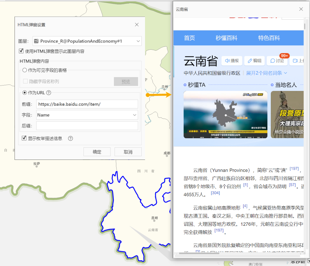
Task: Uncheck the 显示枚举描述信息 checkbox
Action: 24,138
